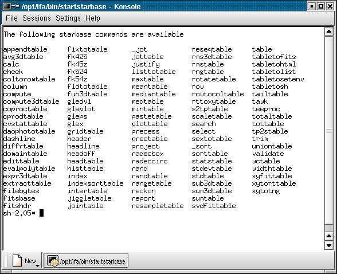
Task: Click the command 'gleplot'
Action: click(81, 109)
